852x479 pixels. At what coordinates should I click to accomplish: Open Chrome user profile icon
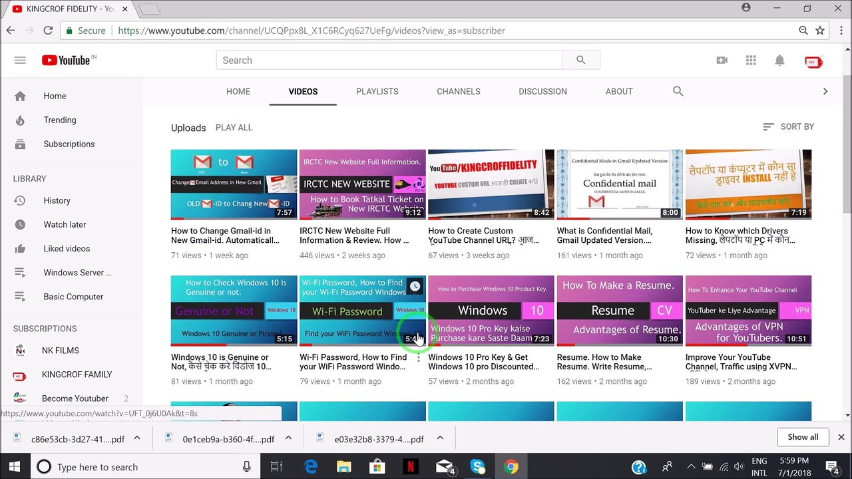pyautogui.click(x=746, y=8)
